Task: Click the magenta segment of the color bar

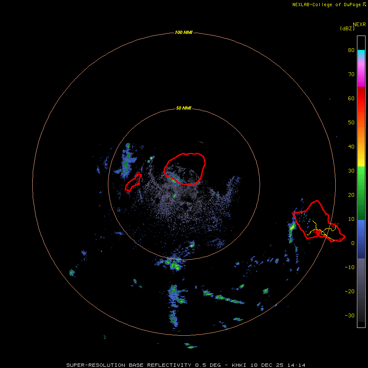Action: click(x=361, y=77)
